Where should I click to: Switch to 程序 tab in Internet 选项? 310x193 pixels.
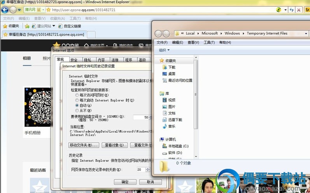(x=128, y=60)
